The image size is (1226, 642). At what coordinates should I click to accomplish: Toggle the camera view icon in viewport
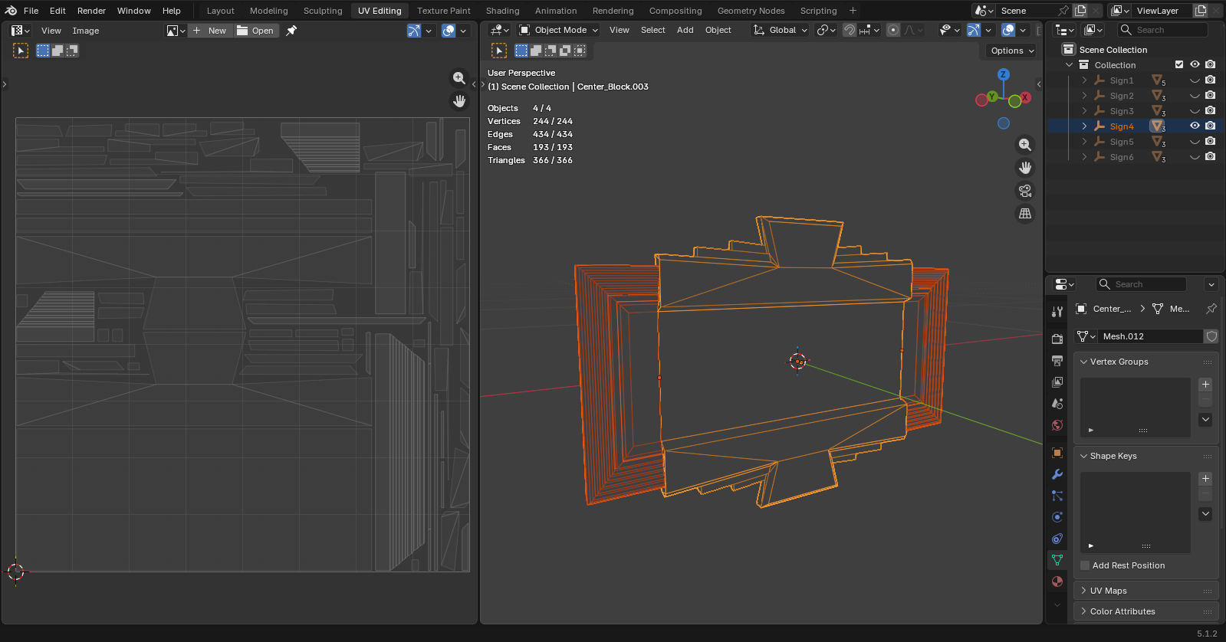click(1025, 191)
